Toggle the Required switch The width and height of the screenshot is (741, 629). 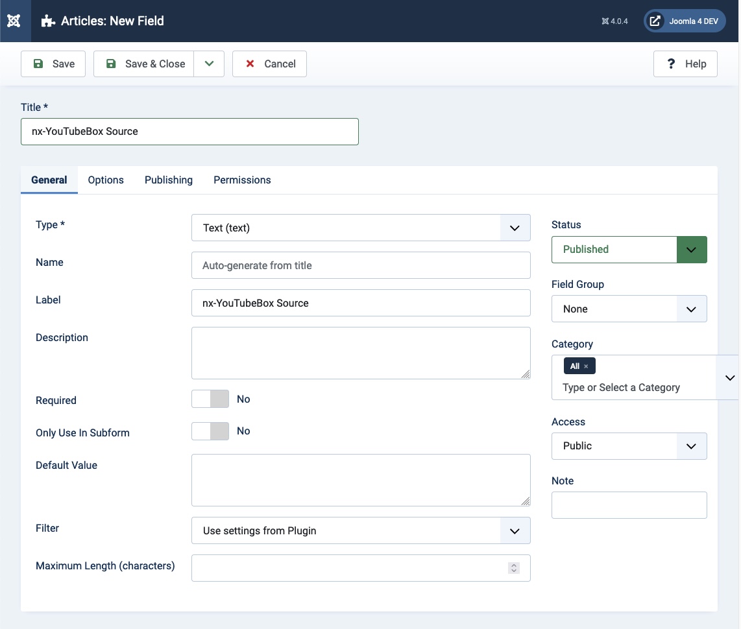click(x=210, y=399)
